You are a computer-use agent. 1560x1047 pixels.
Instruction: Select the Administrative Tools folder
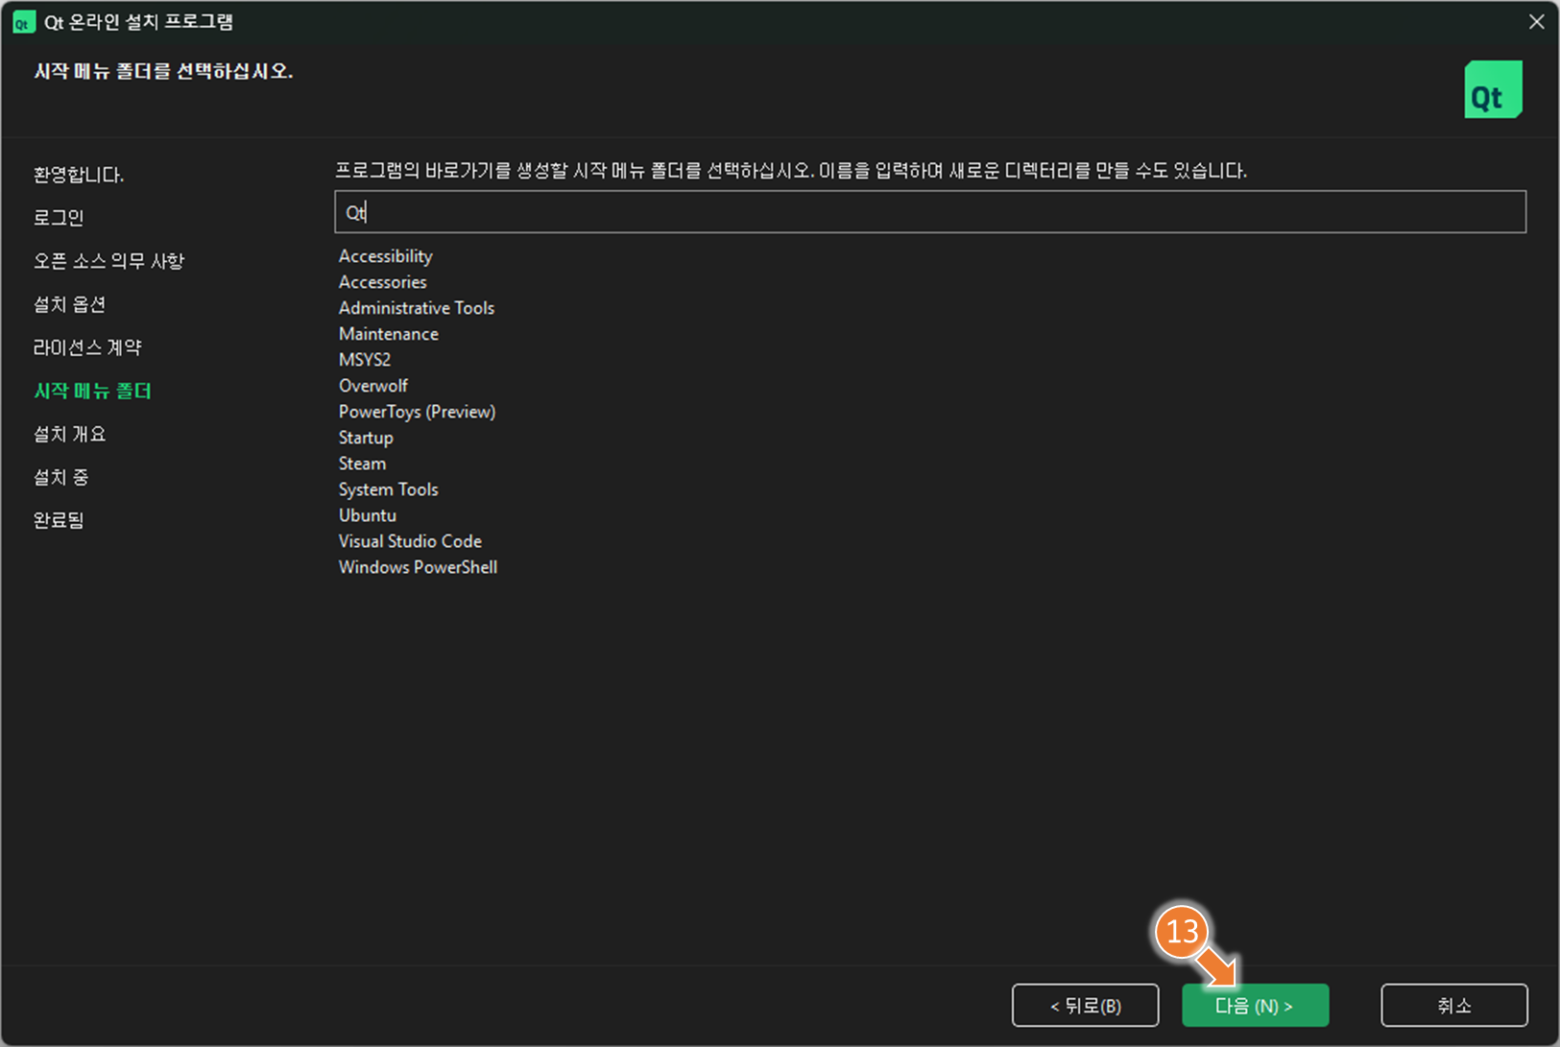(x=417, y=308)
